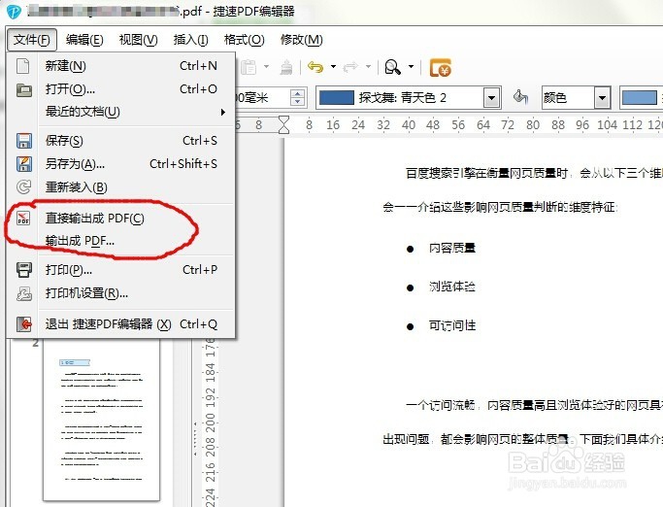Open the 修改(M) menu

[302, 40]
